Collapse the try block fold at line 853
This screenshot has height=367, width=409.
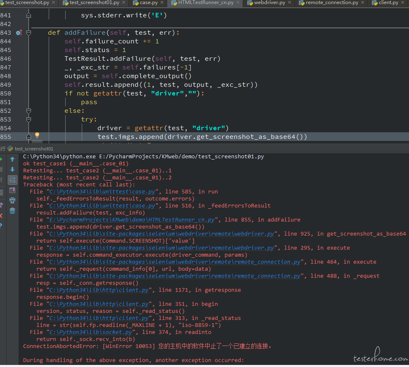click(29, 119)
